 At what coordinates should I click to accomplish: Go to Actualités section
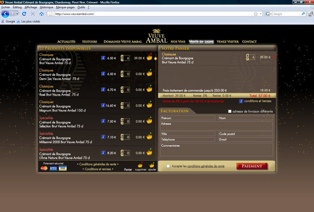66,42
